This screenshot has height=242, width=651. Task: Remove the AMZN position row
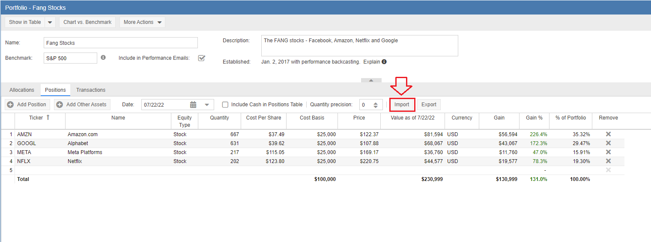[608, 134]
